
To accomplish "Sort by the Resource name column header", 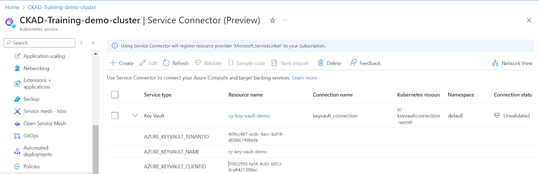I will 246,95.
